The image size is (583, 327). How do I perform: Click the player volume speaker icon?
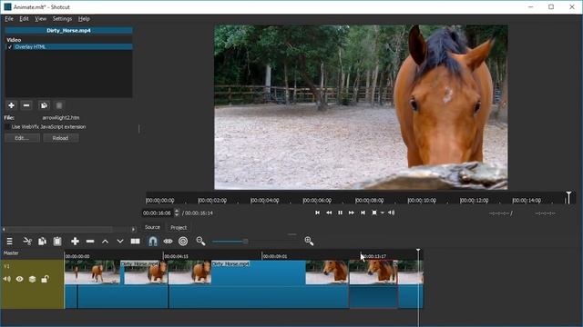tap(391, 213)
